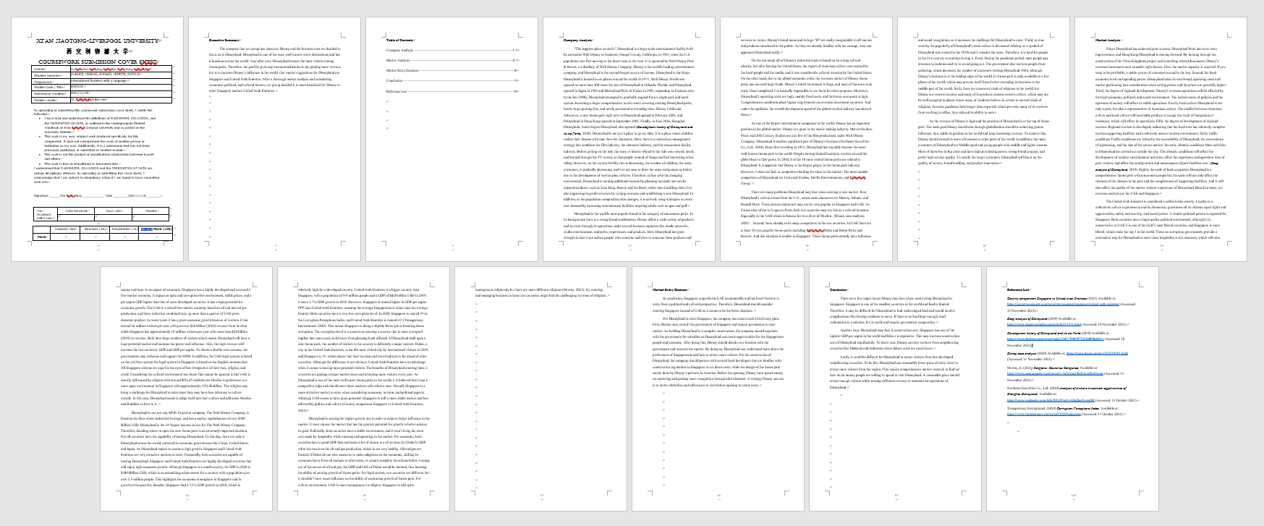Open the Disney case analysis docin URL

pyautogui.click(x=1097, y=353)
